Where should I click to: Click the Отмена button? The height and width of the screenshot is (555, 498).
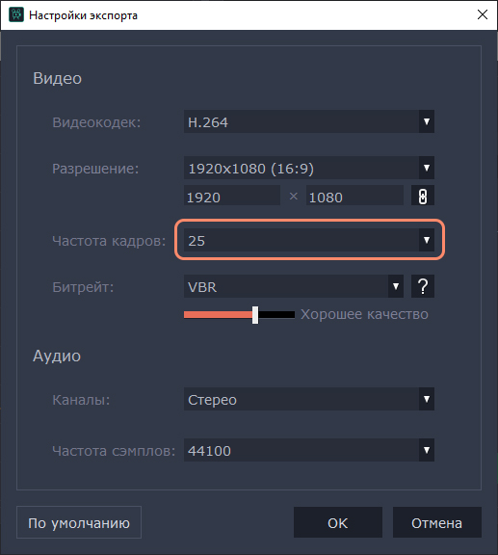pos(437,523)
